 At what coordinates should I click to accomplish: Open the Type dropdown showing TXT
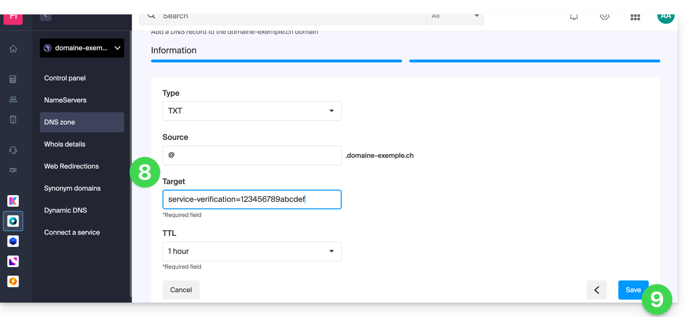[252, 111]
